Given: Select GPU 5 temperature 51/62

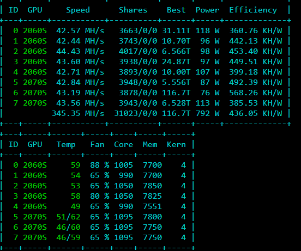Looking at the screenshot, I should [x=68, y=217].
